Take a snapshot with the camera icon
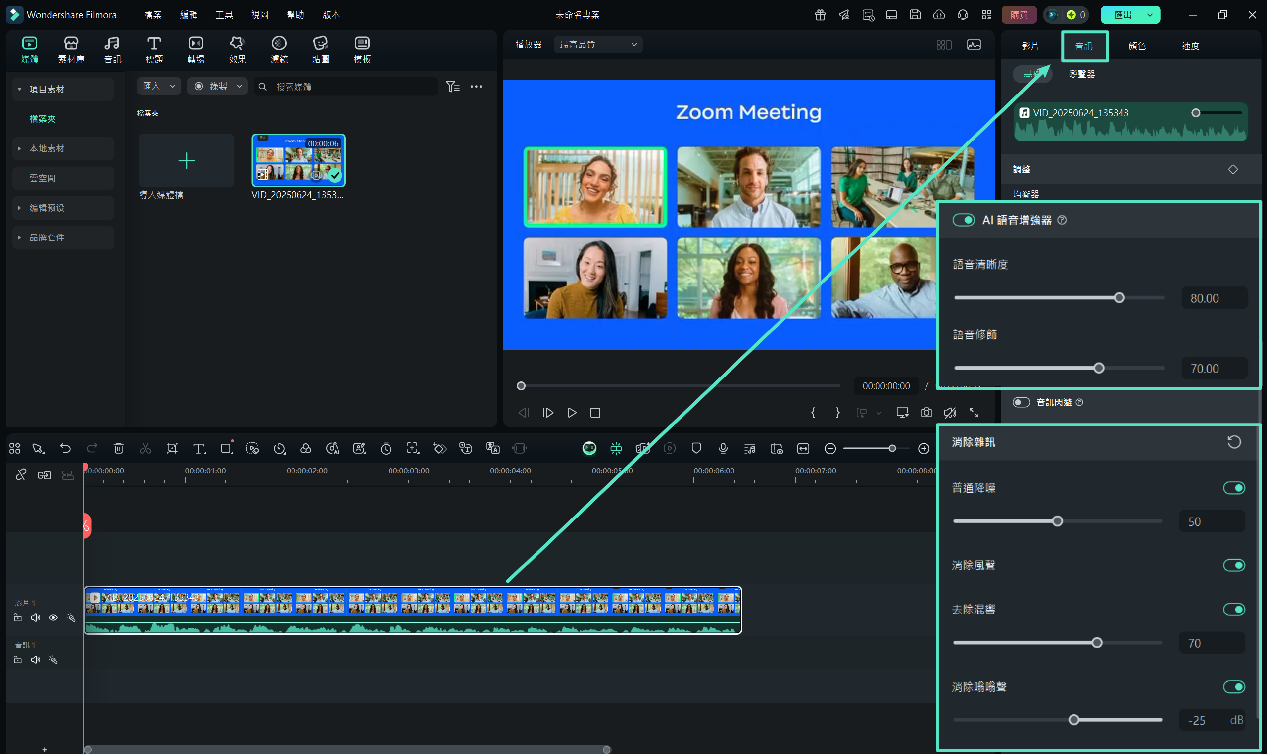Image resolution: width=1267 pixels, height=754 pixels. [x=926, y=413]
